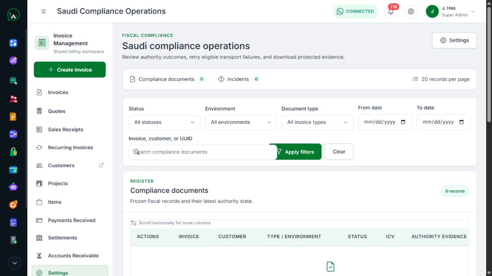Open the robot bot icon in rail

click(13, 187)
